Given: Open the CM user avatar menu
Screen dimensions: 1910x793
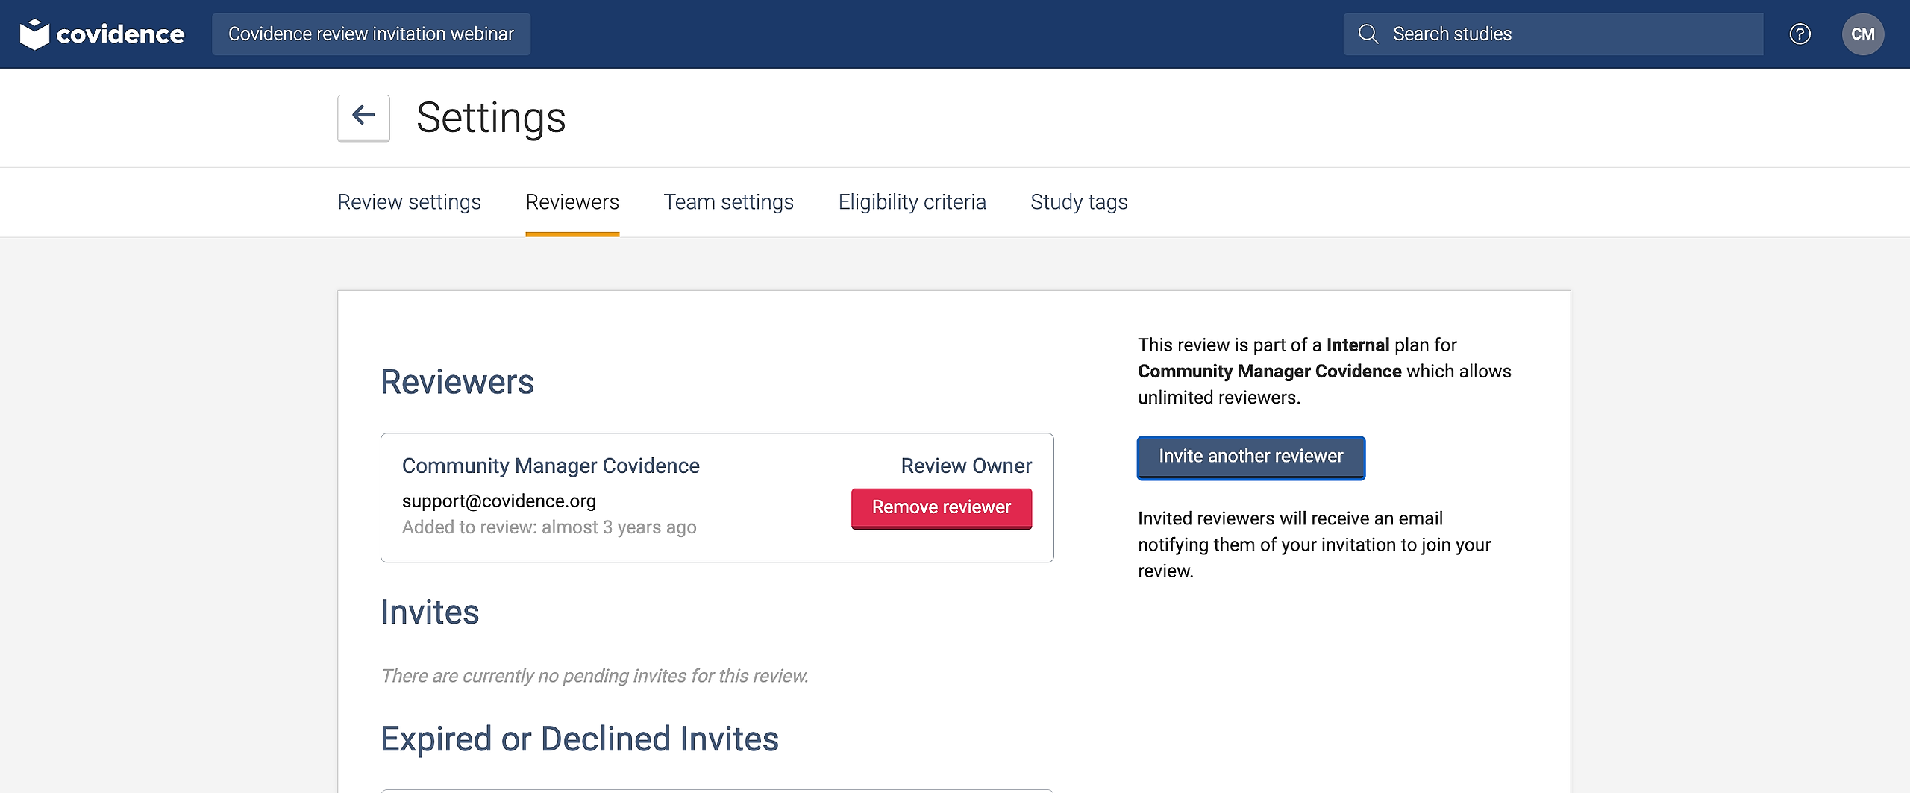Looking at the screenshot, I should 1862,34.
